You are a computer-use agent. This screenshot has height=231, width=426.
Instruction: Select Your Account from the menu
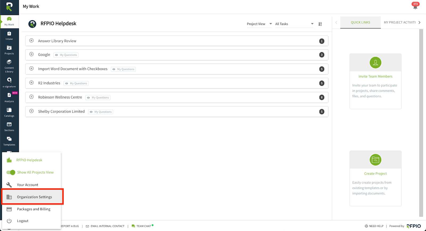pos(31,185)
